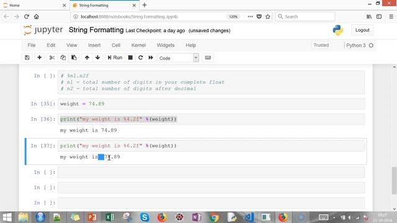
Task: Click the first empty code cell
Action: (x=211, y=172)
